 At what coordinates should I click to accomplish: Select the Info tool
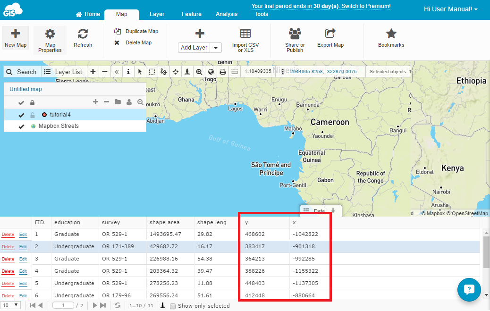(128, 72)
